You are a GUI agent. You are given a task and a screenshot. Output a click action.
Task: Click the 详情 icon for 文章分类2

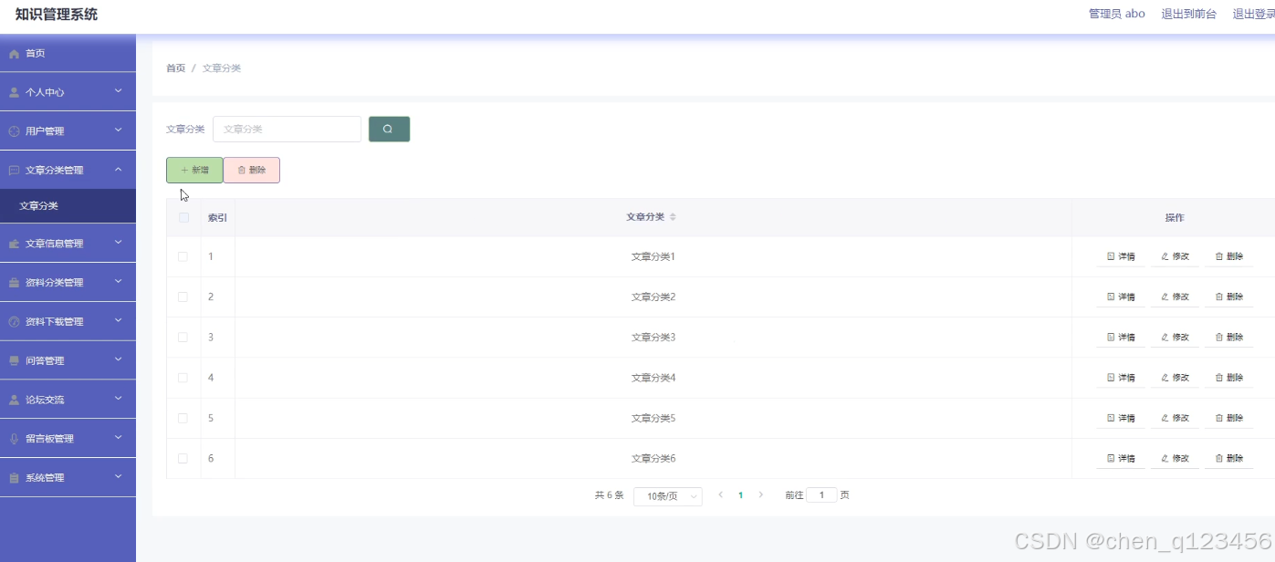[1111, 297]
